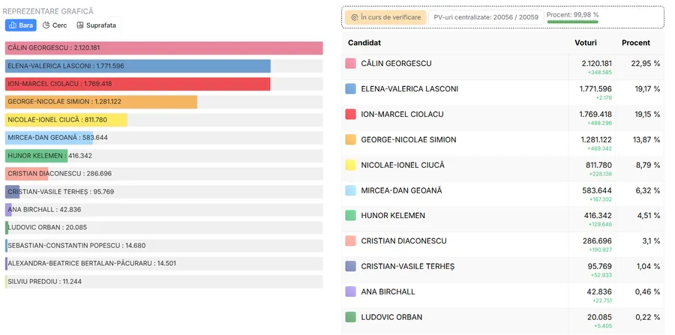Select the Nicolae-Ionel Ciucă yellow bar

tap(66, 120)
